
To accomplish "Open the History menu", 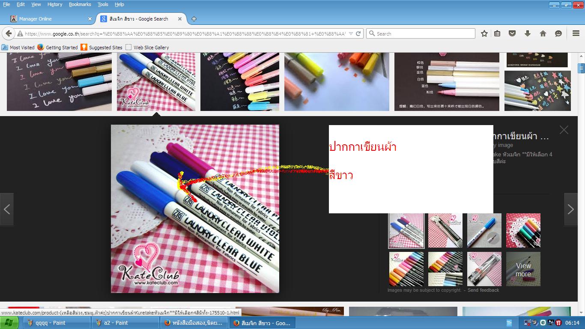I will point(55,4).
